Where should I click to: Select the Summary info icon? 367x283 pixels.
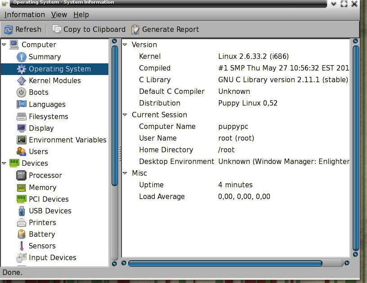21,57
